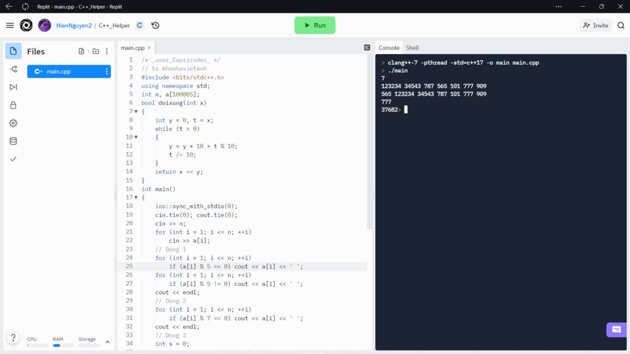
Task: Open the Debugger sidebar icon
Action: tap(14, 87)
